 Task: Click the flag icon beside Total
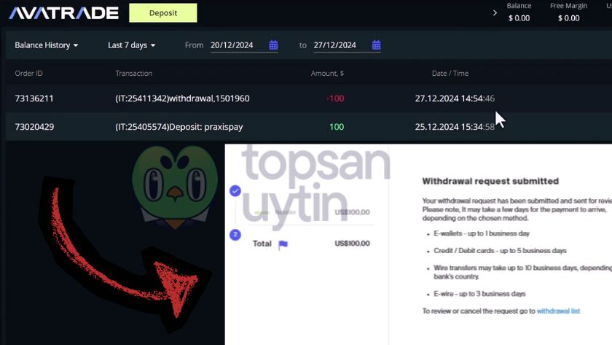(x=283, y=244)
